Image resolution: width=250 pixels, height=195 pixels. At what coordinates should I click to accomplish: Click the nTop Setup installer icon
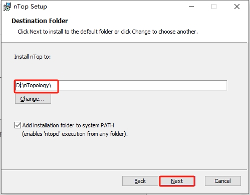[7, 7]
